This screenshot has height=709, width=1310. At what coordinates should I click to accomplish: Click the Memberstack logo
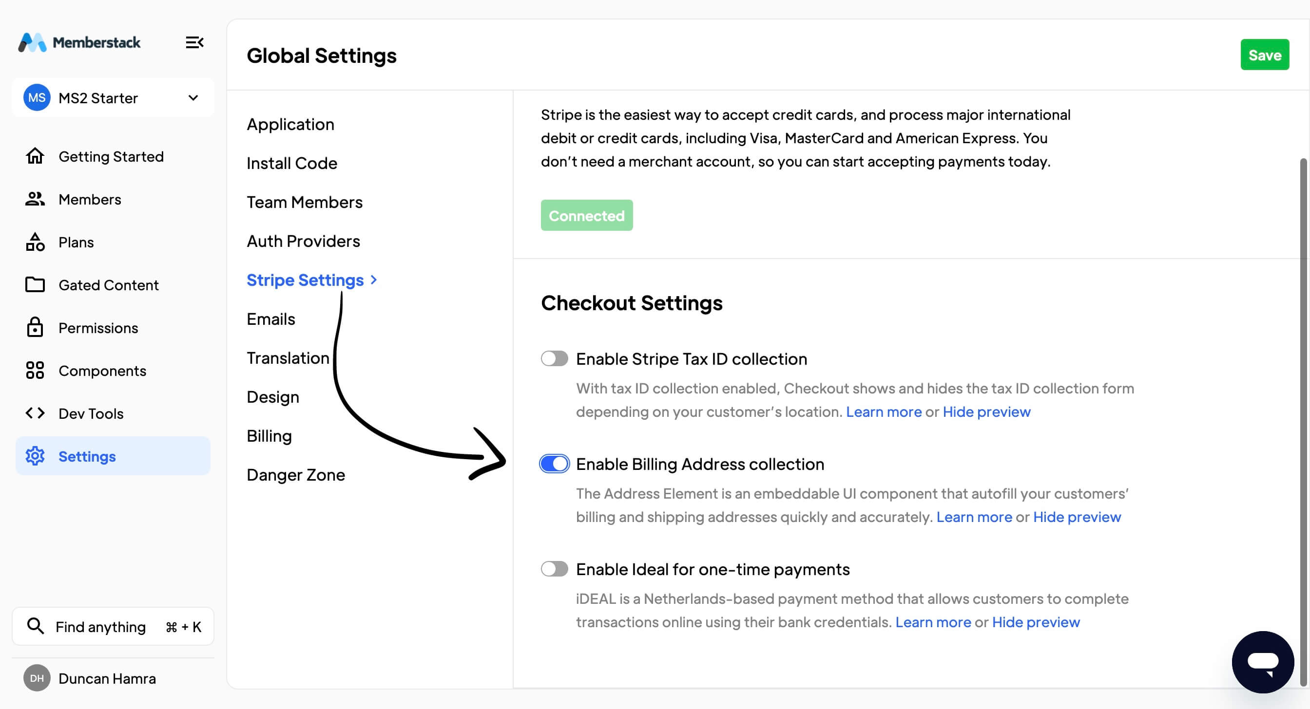[x=79, y=42]
